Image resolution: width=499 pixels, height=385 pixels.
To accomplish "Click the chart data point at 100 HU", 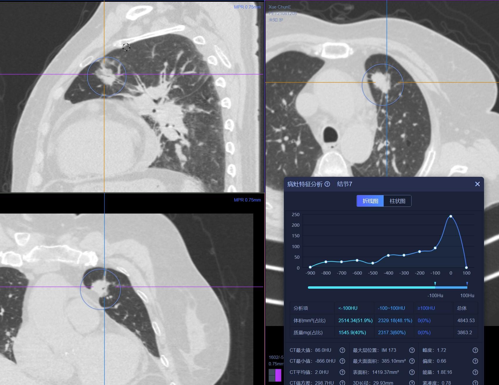I will click(x=466, y=268).
